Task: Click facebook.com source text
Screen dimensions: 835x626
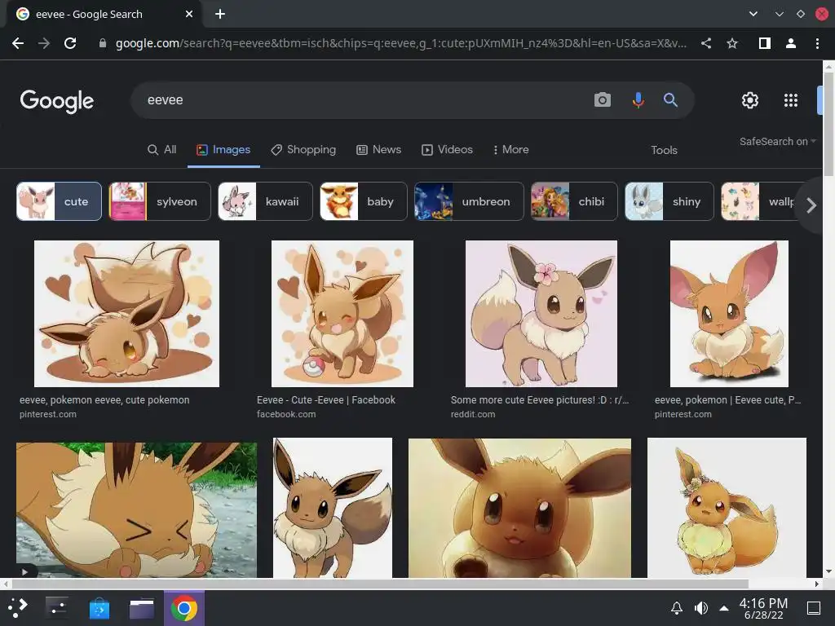Action: click(x=286, y=414)
